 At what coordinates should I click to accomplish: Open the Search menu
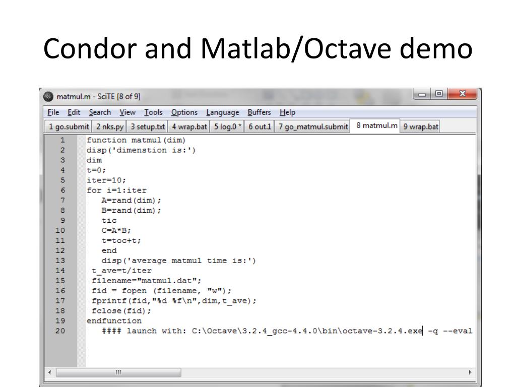click(x=100, y=112)
